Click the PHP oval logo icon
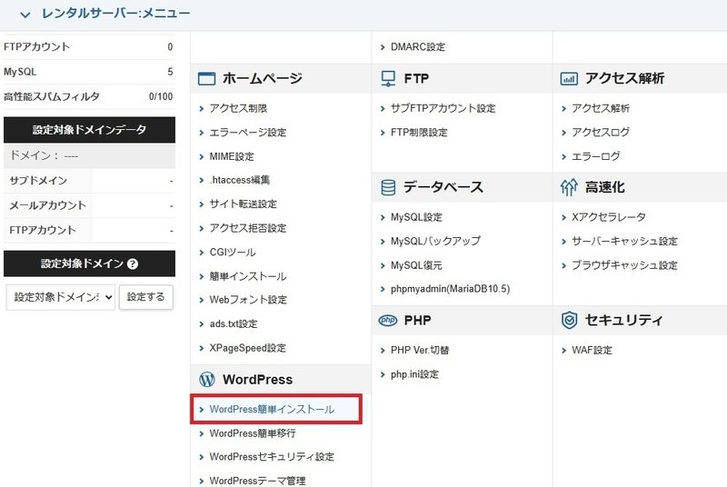 [388, 320]
